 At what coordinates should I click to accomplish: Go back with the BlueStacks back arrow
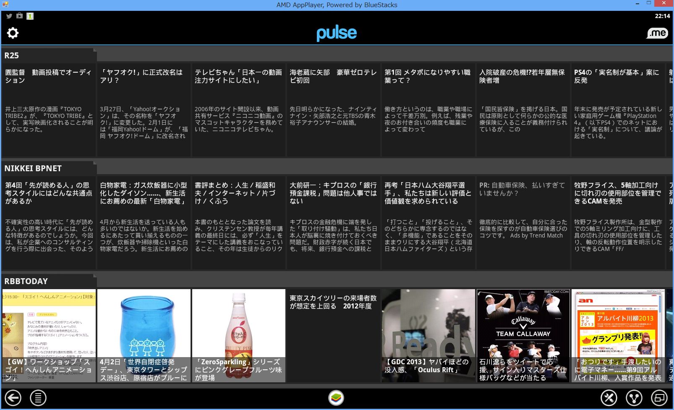13,398
